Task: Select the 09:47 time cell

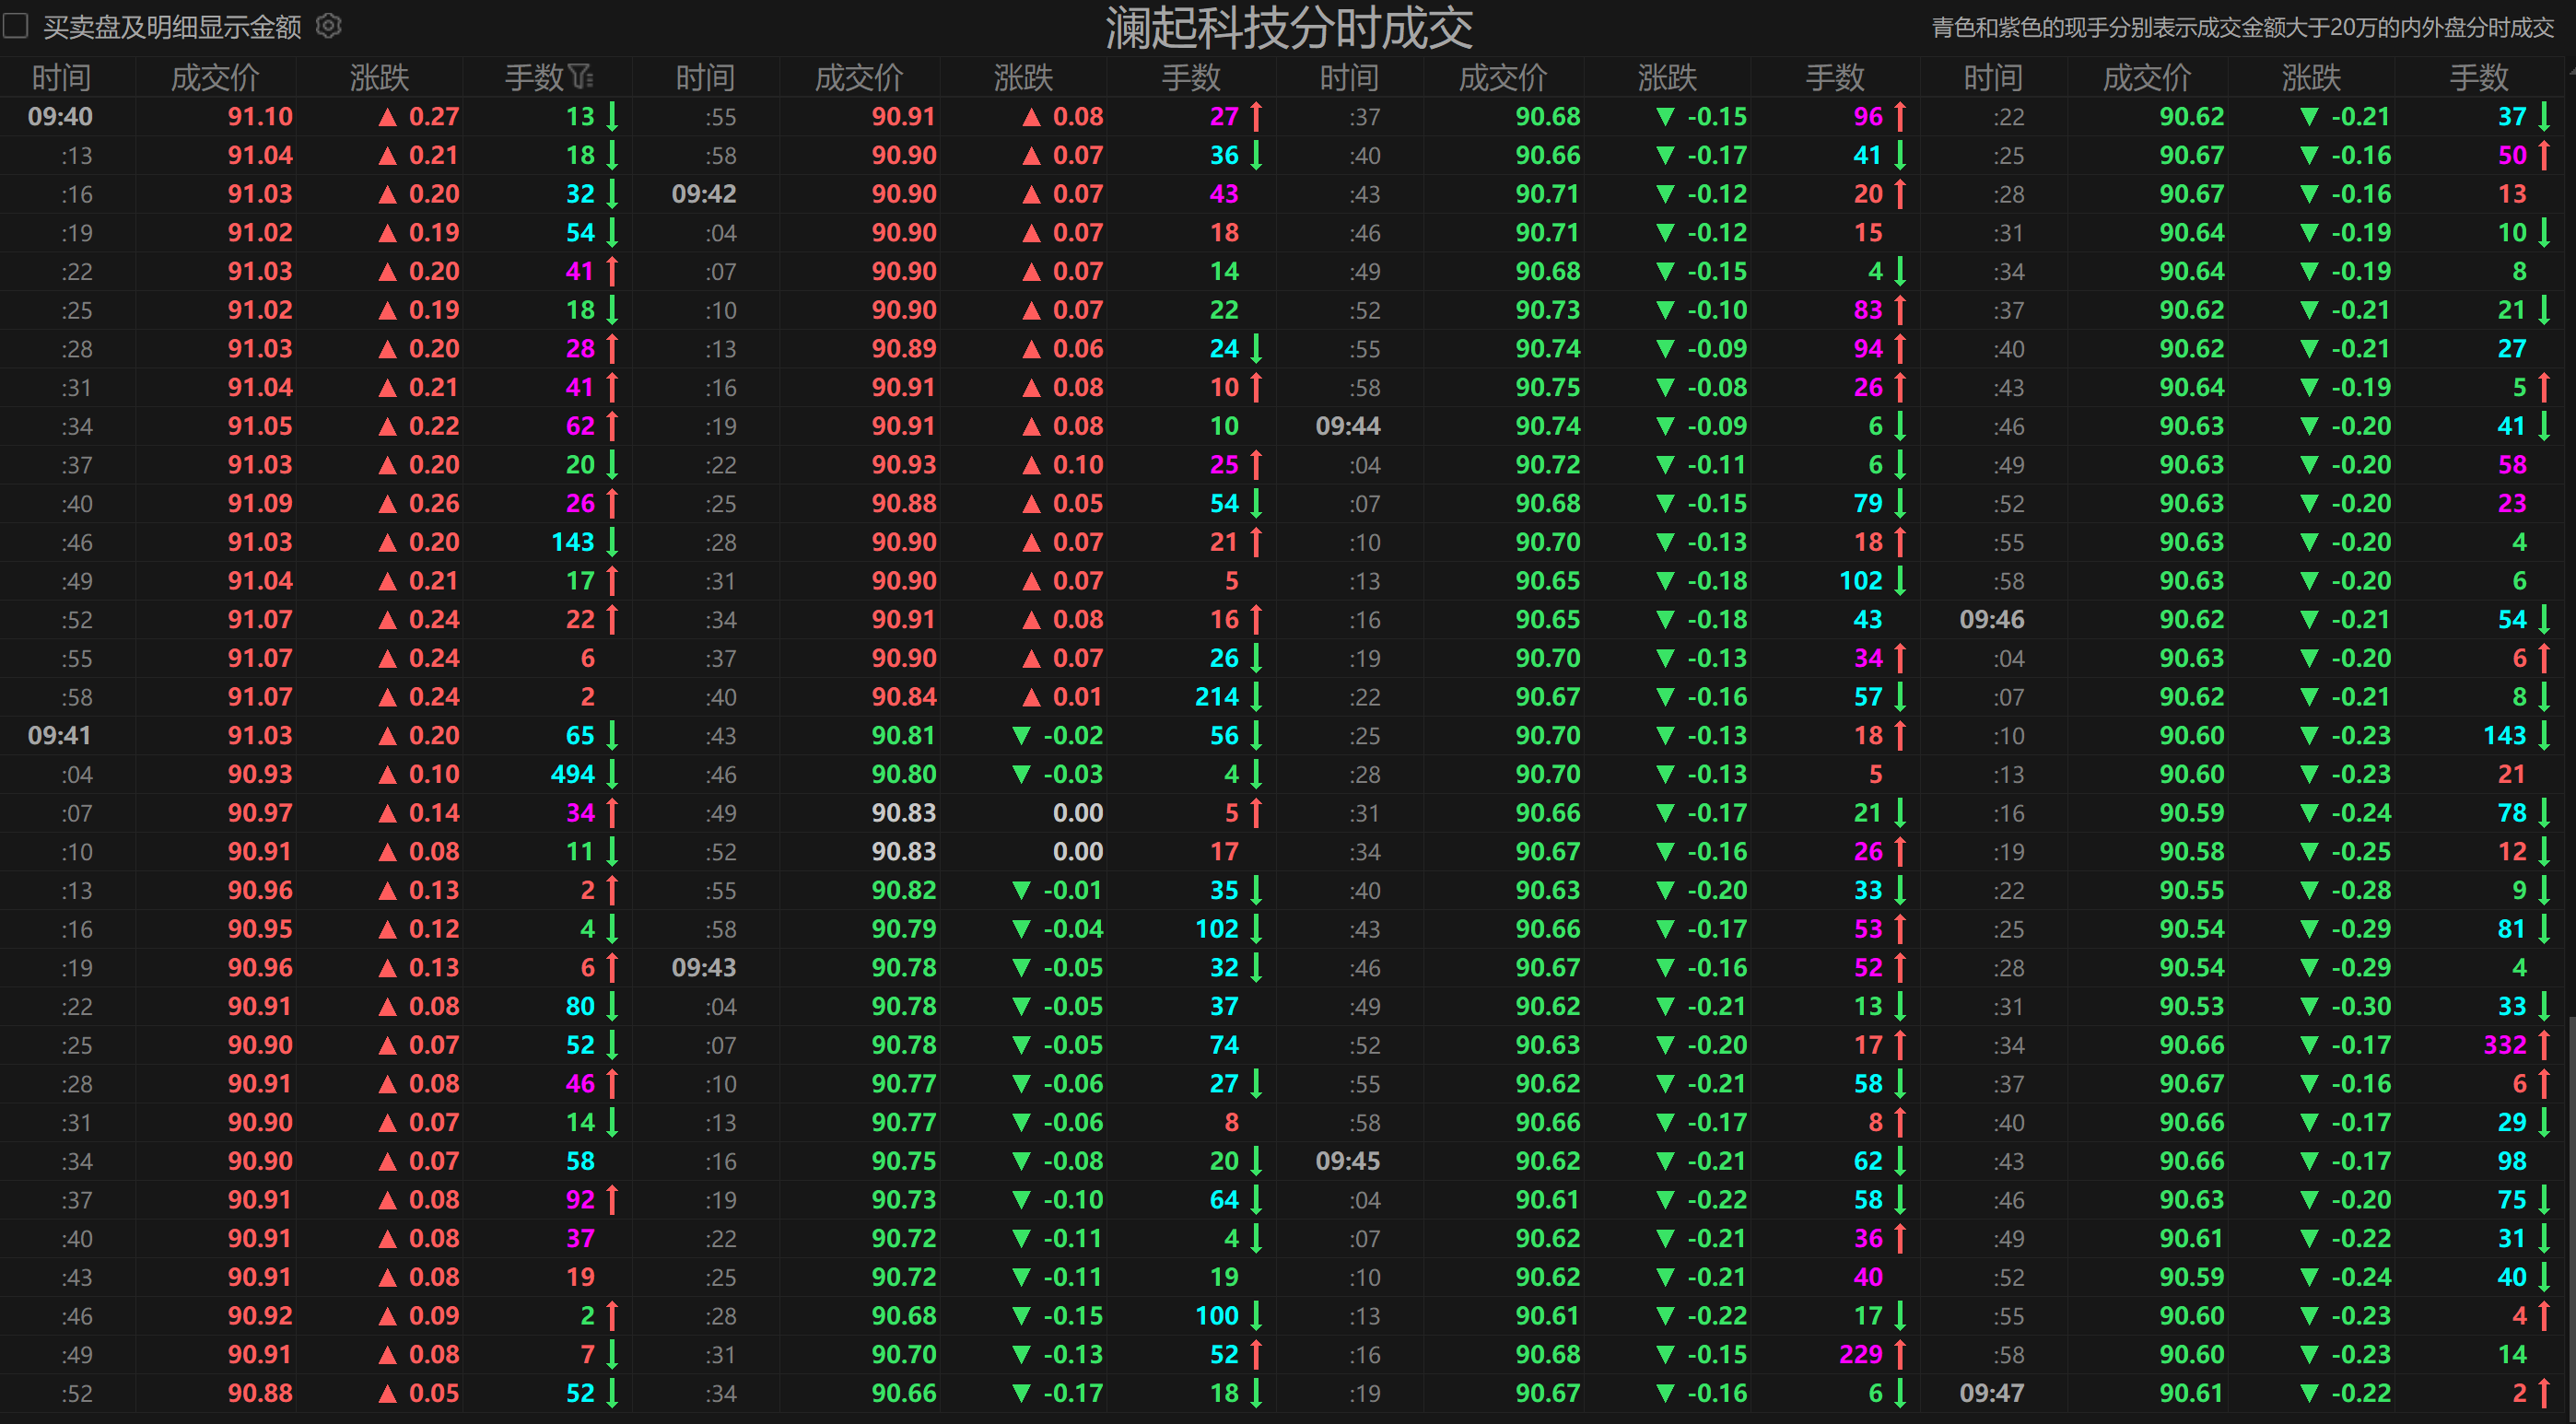Action: (1992, 1392)
